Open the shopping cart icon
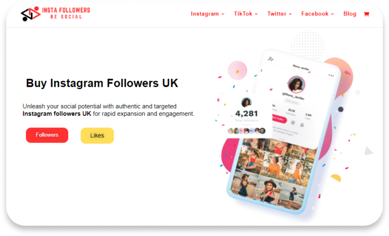Viewport: 389px width, 236px height. pyautogui.click(x=366, y=14)
